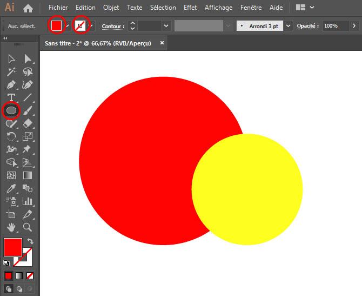Open the Affichage menu
Viewport: 362px width, 296px height.
pyautogui.click(x=218, y=8)
